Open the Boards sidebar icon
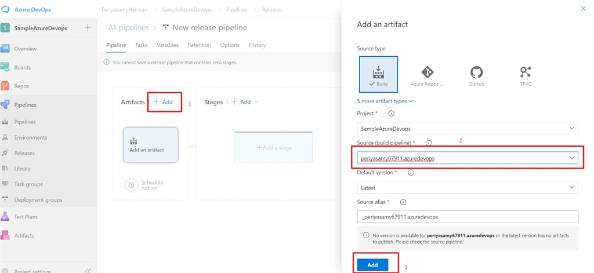594x273 pixels. (5, 67)
